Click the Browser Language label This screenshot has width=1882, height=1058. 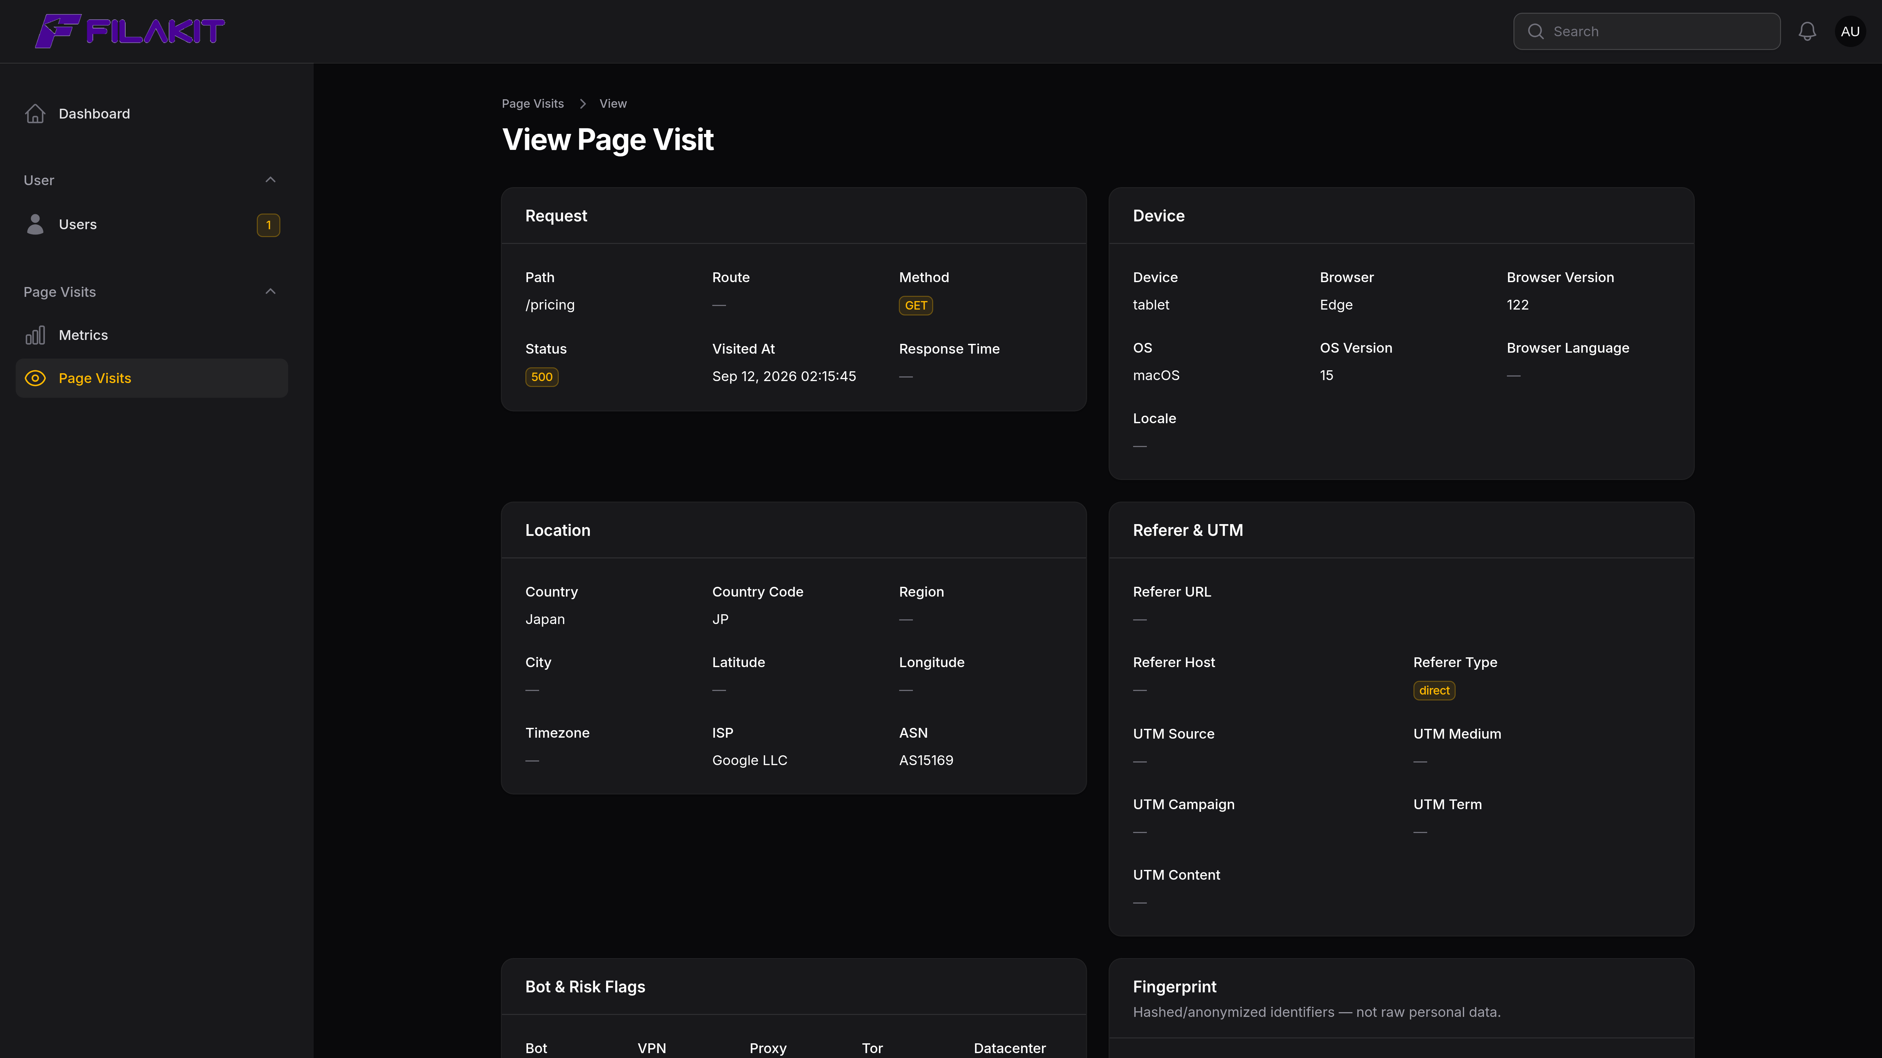[1568, 348]
